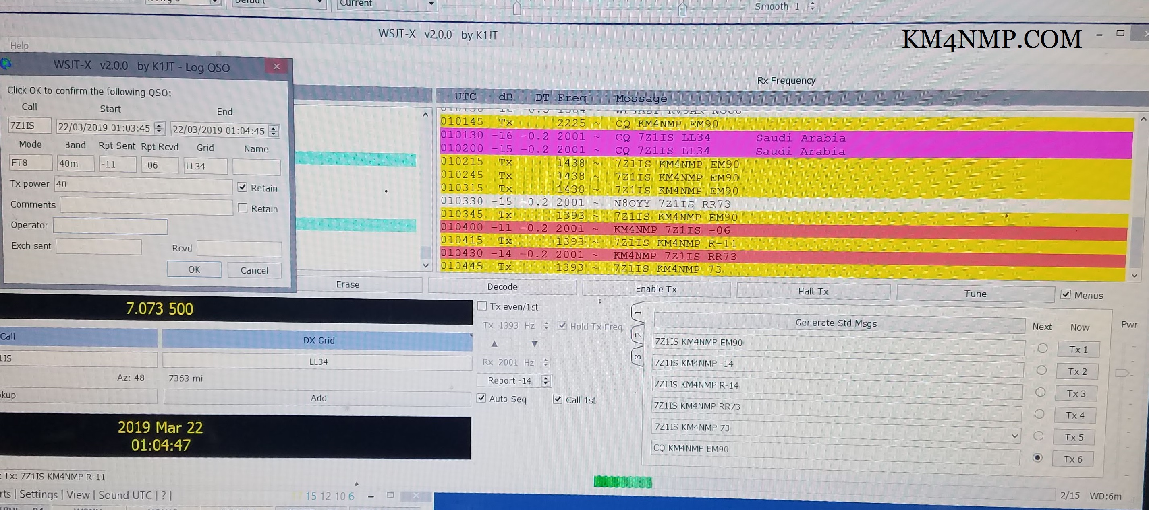Select the Tx 3 Next radio button
1149x510 pixels.
pos(1040,392)
